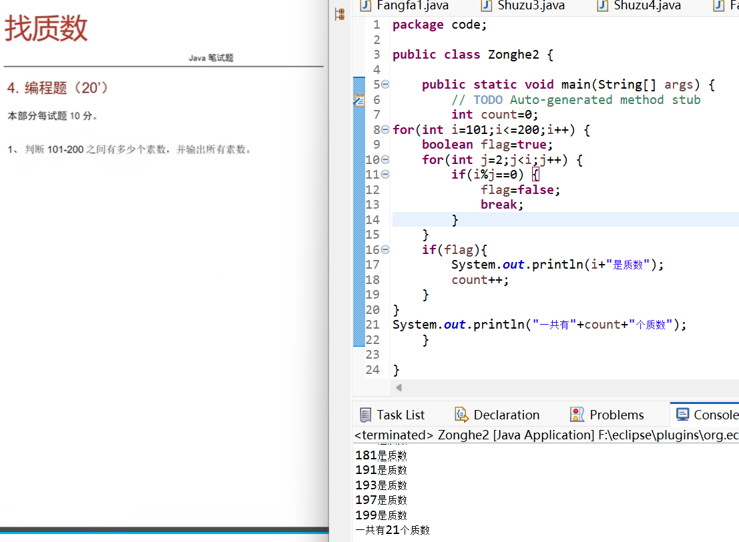Click the '找质数' title in the document
This screenshot has width=739, height=542.
45,28
